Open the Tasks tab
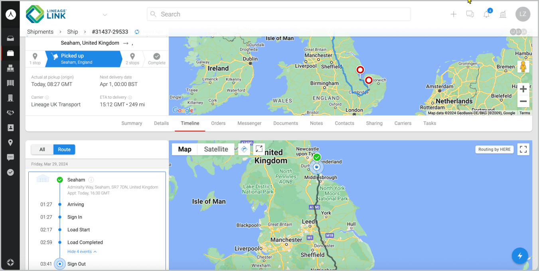This screenshot has height=271, width=539. [x=430, y=123]
